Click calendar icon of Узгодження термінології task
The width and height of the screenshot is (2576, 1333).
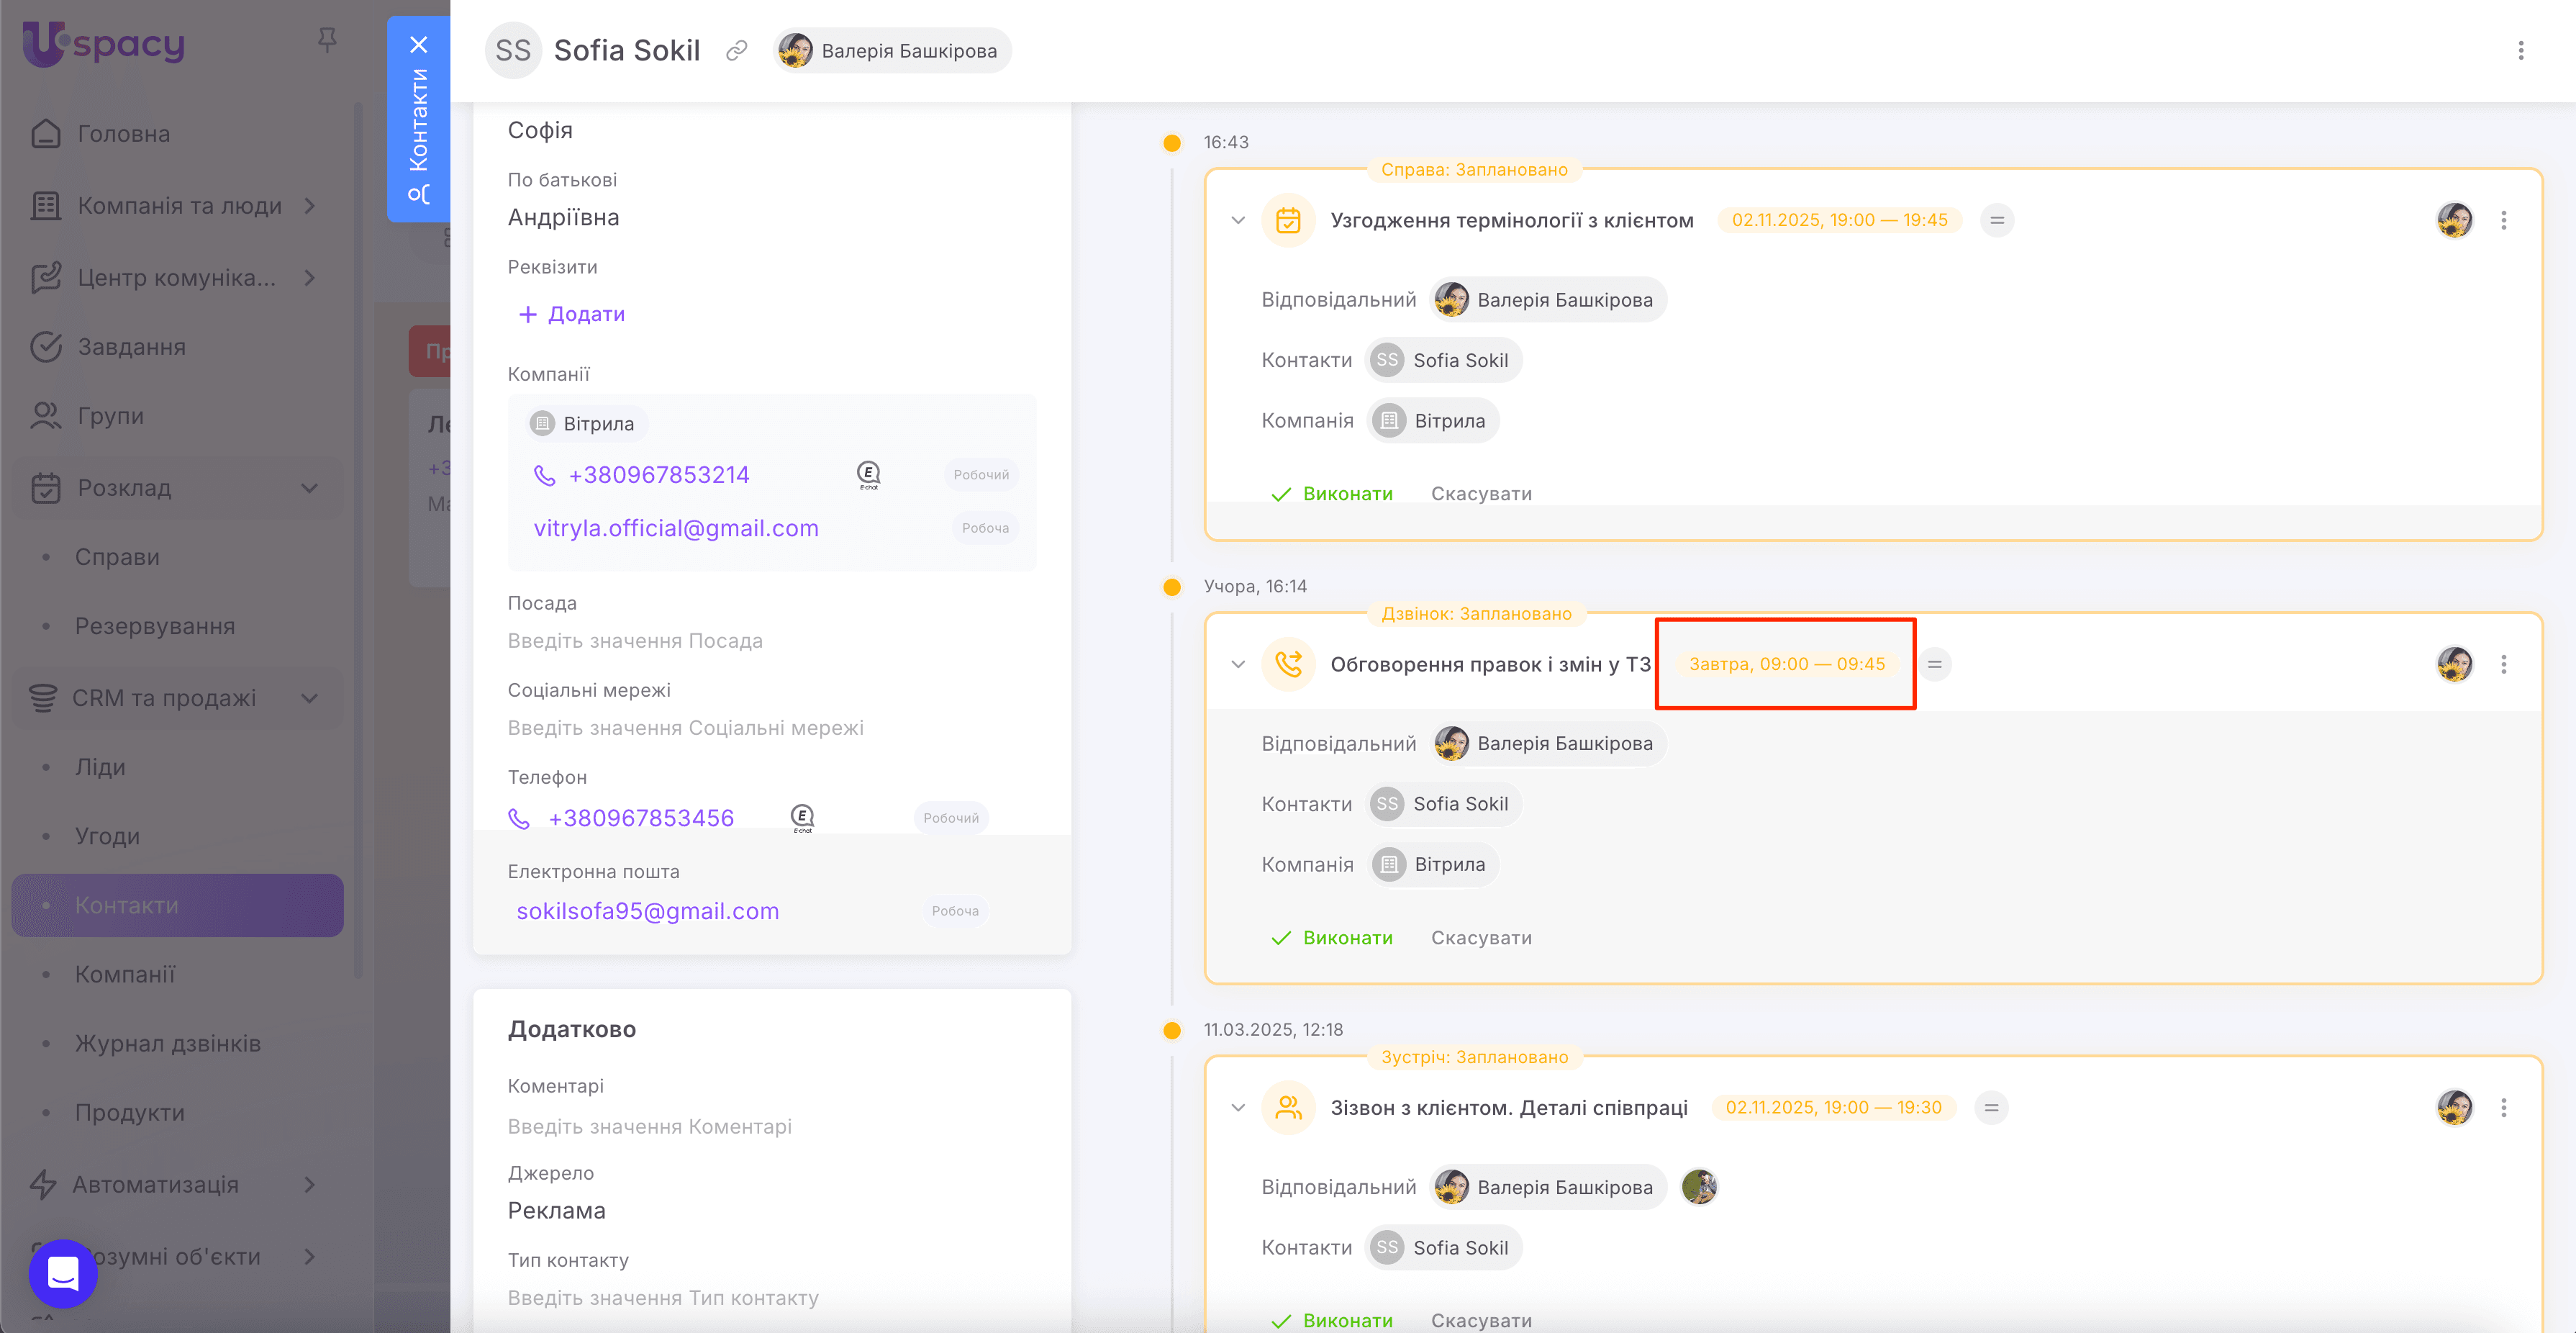[1288, 220]
